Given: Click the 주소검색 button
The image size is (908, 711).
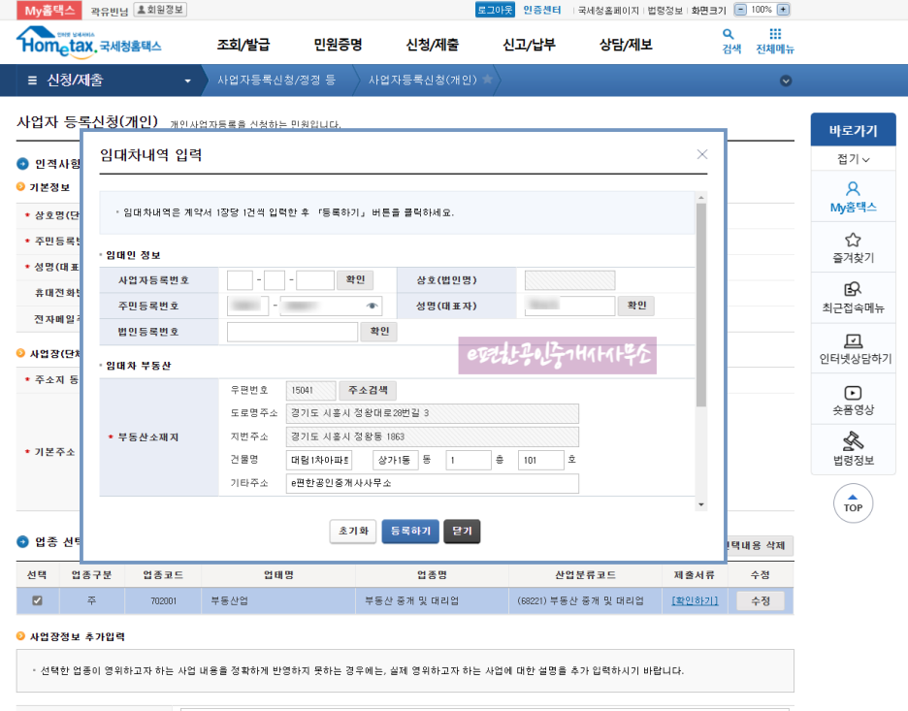Looking at the screenshot, I should point(367,390).
